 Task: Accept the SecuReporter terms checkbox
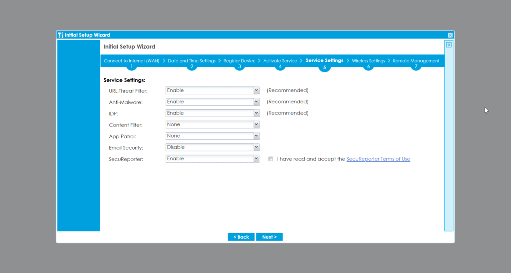click(x=271, y=159)
